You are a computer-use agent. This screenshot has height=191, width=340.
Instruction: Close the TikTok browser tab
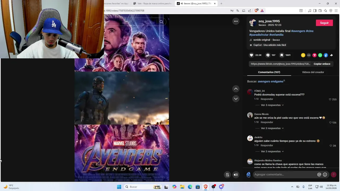tap(215, 3)
